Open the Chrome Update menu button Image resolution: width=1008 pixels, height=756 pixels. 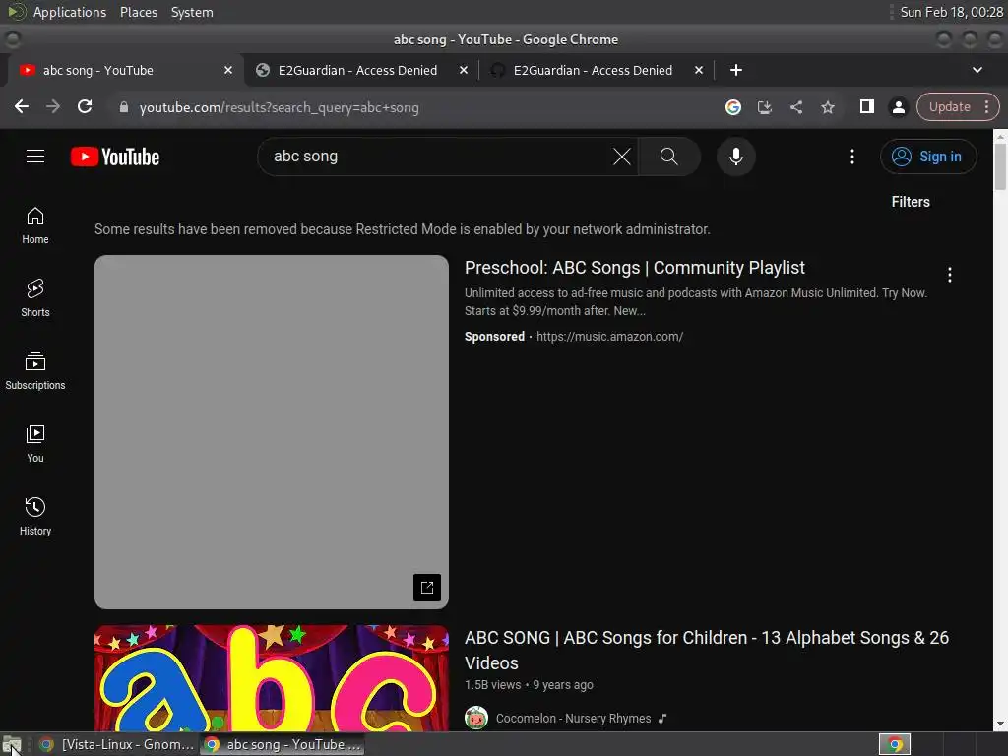click(x=957, y=106)
